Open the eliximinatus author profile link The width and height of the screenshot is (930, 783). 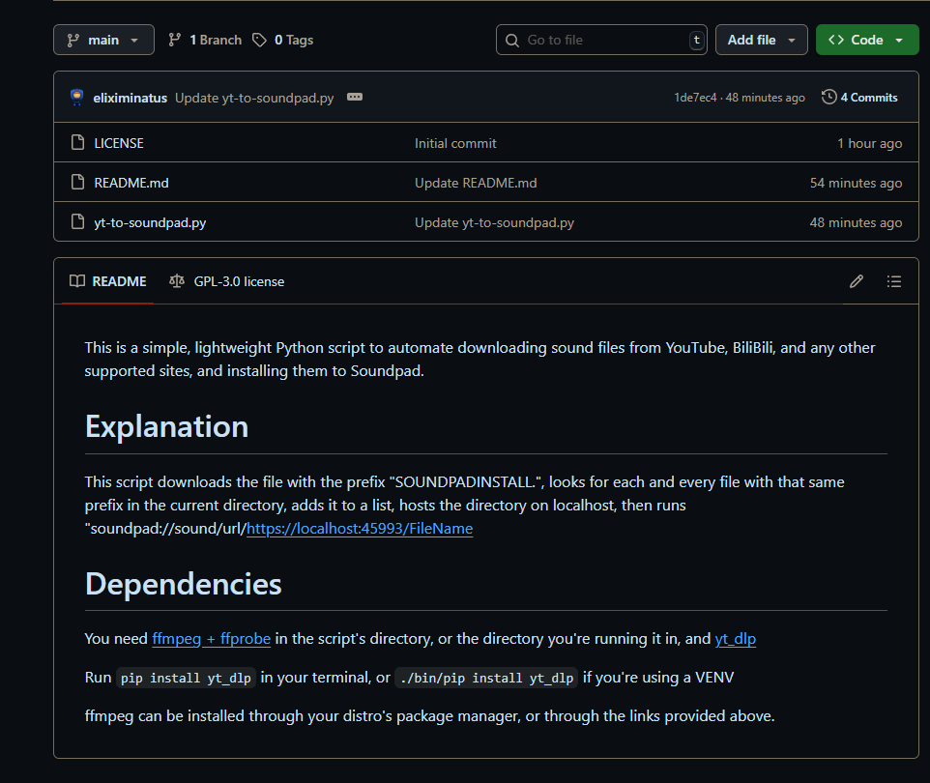[x=130, y=98]
